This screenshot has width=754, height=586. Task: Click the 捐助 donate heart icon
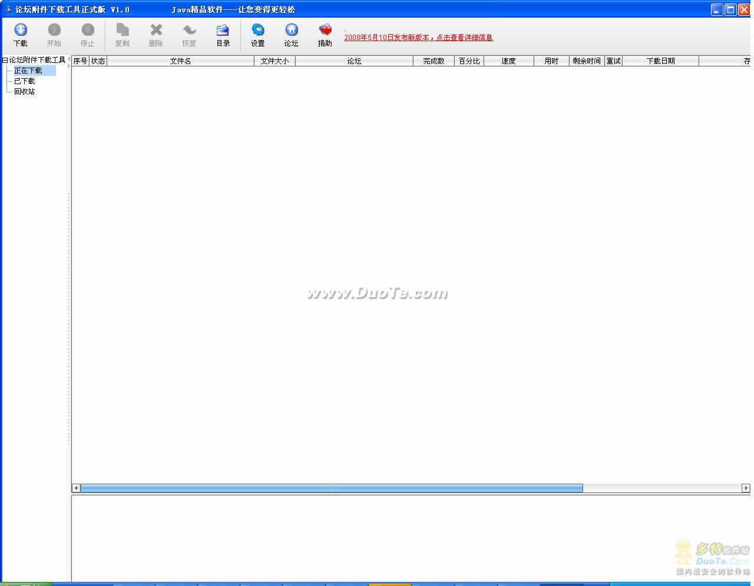325,31
